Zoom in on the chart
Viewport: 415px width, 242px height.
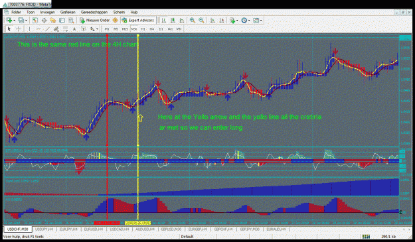(x=193, y=21)
